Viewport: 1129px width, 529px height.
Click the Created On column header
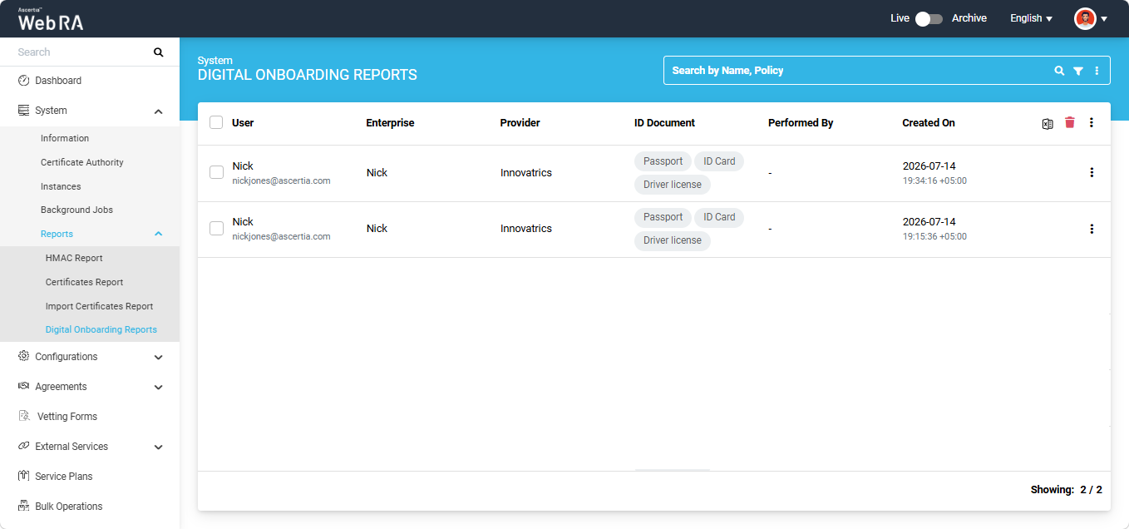tap(929, 122)
